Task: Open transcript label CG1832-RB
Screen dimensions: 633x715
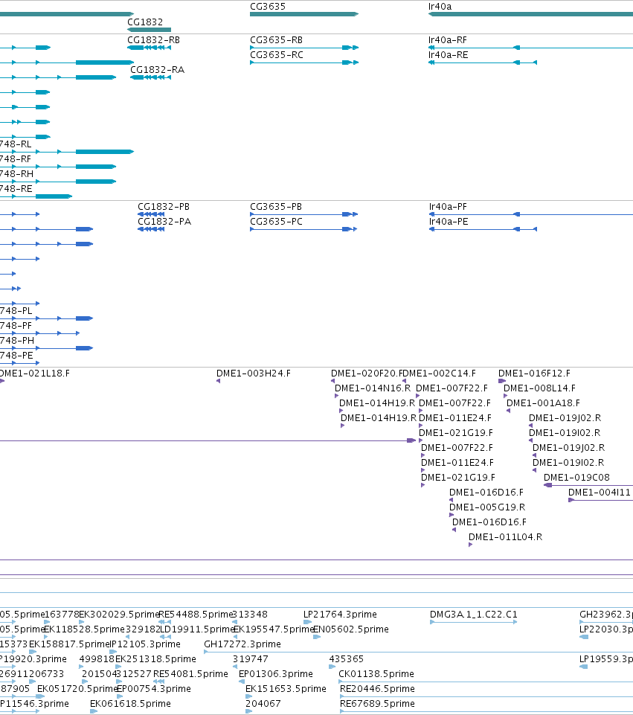Action: (x=153, y=40)
